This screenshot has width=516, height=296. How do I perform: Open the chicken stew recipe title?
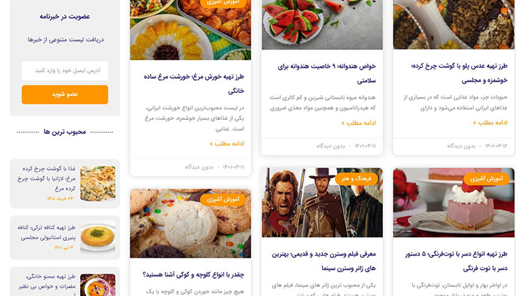coord(194,84)
